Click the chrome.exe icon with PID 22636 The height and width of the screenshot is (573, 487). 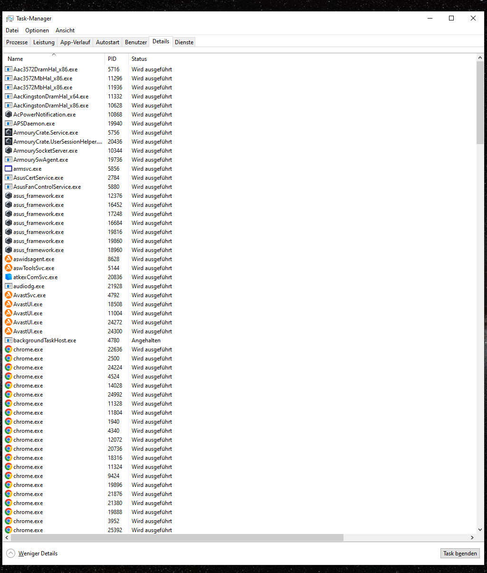coord(9,350)
